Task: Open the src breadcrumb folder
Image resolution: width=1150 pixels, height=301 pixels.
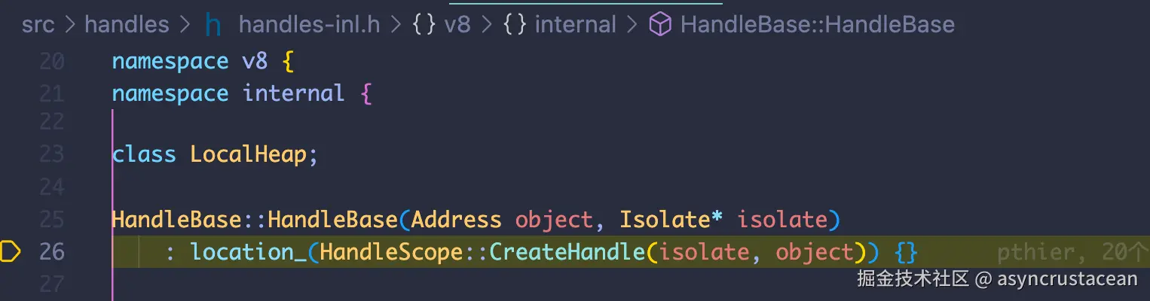Action: pos(39,25)
